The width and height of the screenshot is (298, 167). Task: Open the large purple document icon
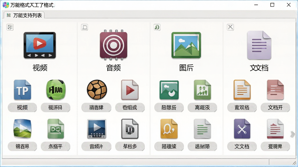click(x=259, y=45)
